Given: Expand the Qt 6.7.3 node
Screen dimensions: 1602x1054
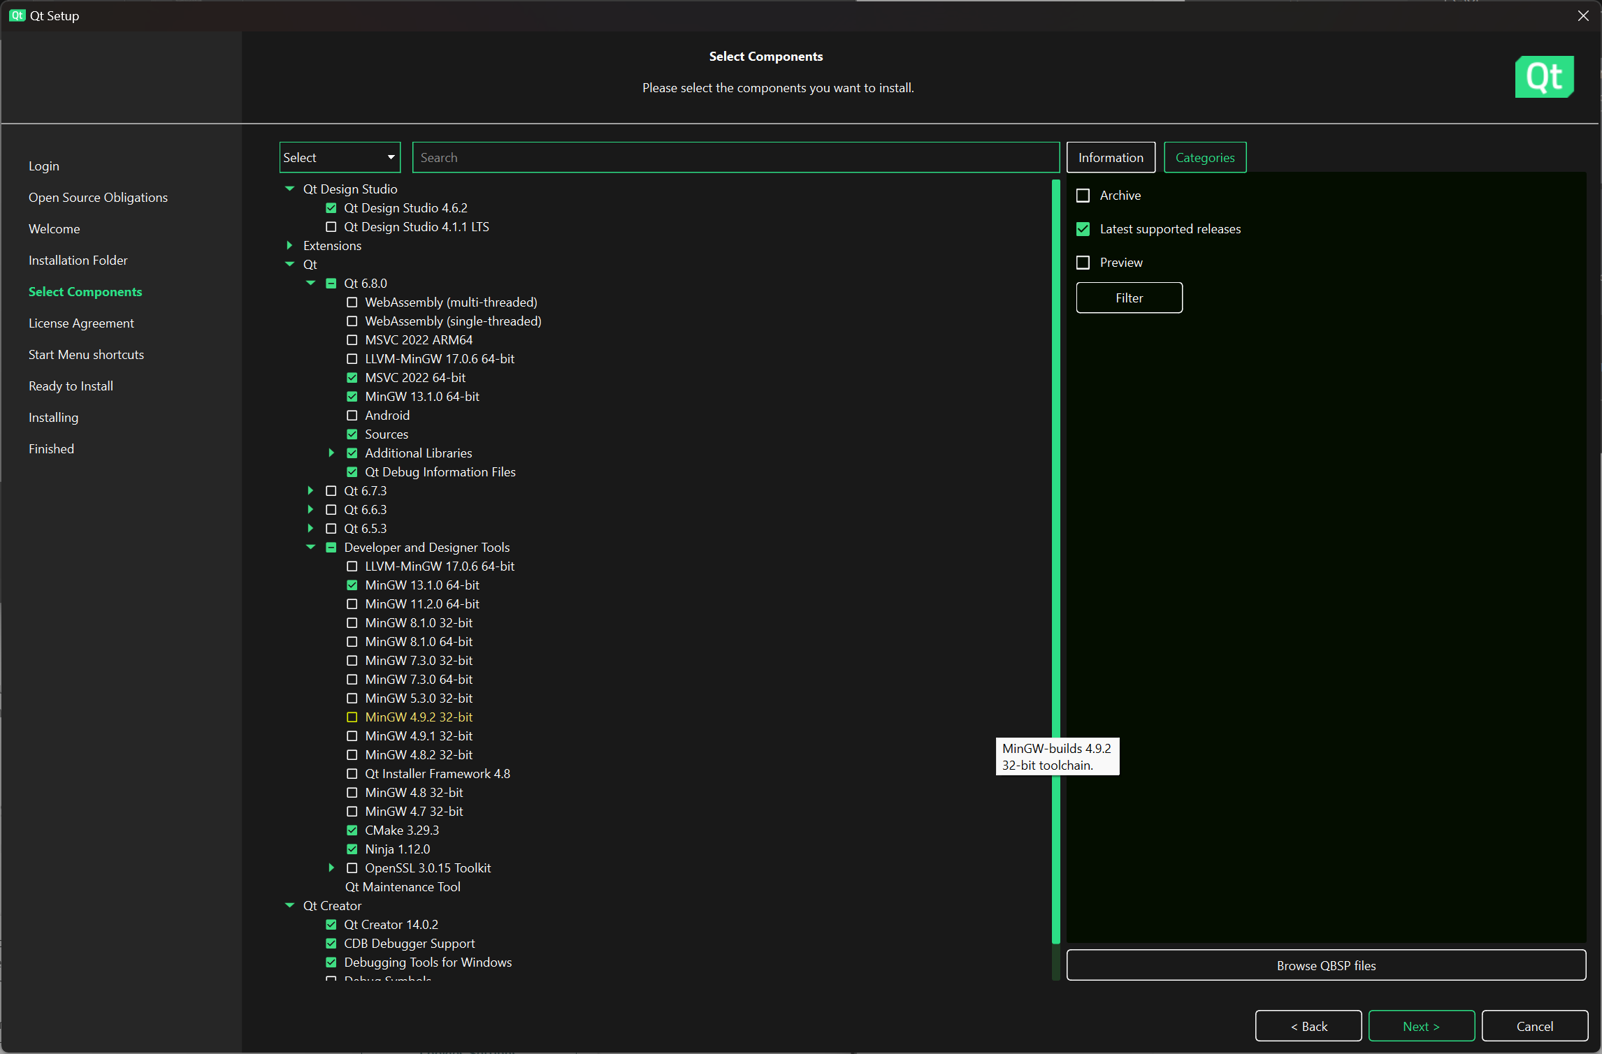Looking at the screenshot, I should point(310,491).
